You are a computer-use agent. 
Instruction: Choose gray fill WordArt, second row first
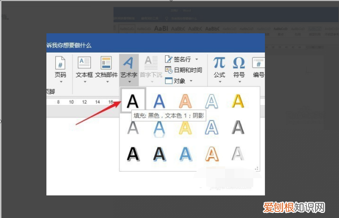click(133, 128)
